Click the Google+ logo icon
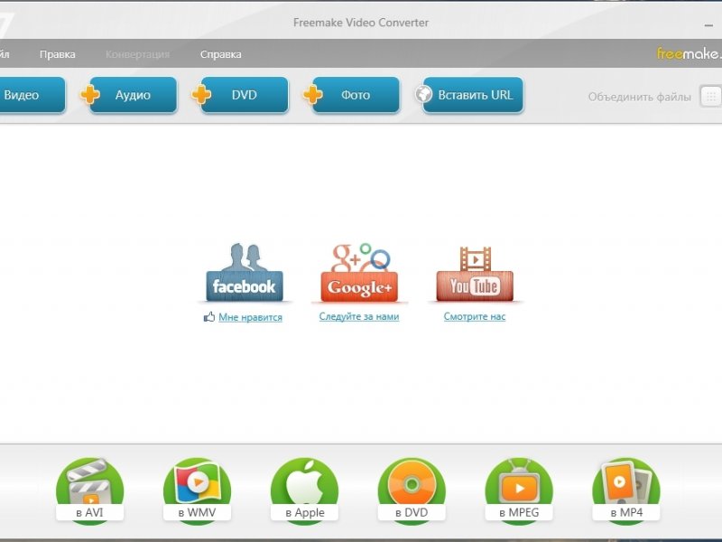Screen dimensions: 722x542 pos(359,273)
